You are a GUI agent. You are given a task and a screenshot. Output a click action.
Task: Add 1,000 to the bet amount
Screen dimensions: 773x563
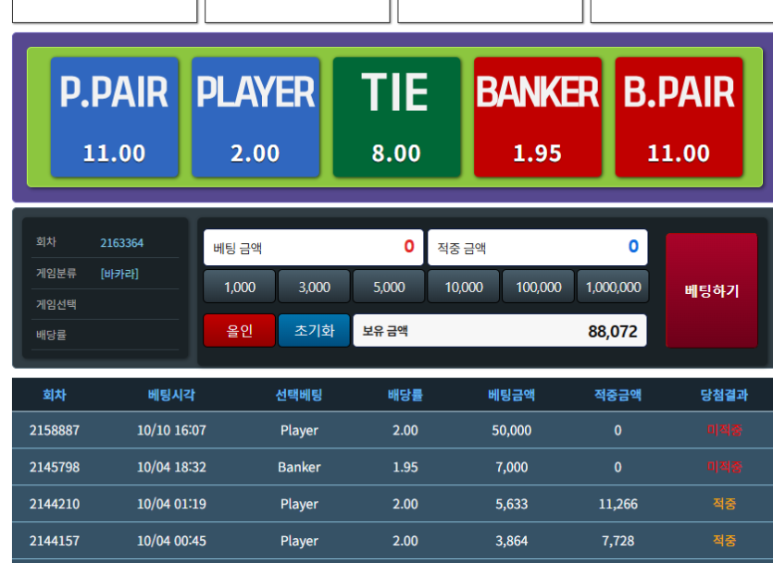[x=240, y=287]
